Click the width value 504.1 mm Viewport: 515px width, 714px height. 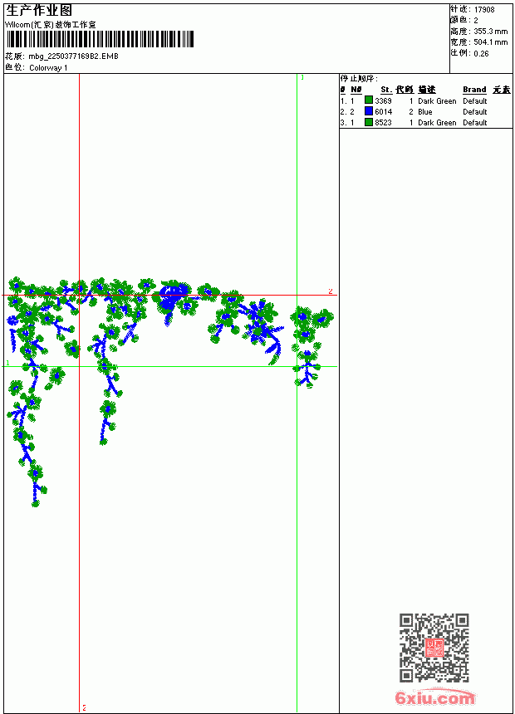tap(490, 42)
